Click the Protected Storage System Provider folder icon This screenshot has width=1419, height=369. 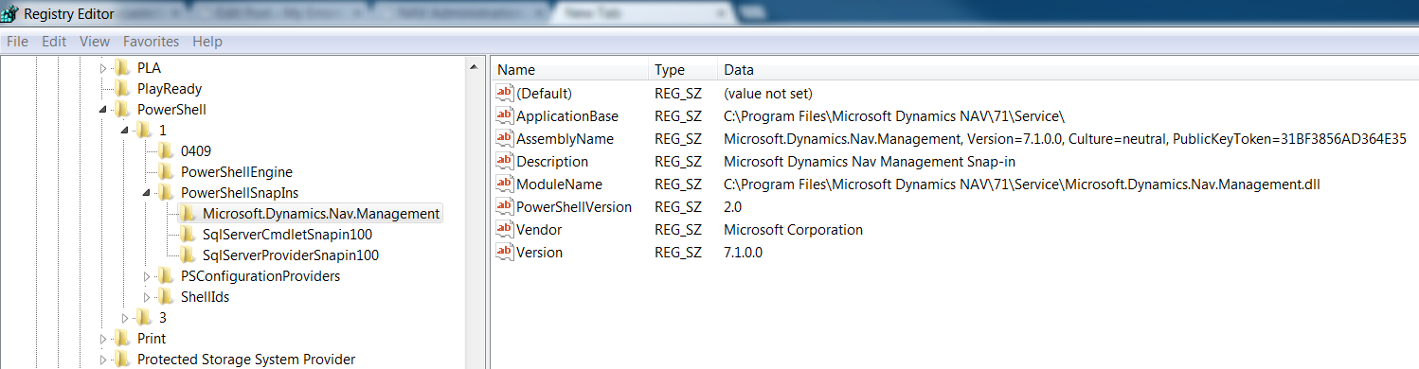(x=121, y=360)
